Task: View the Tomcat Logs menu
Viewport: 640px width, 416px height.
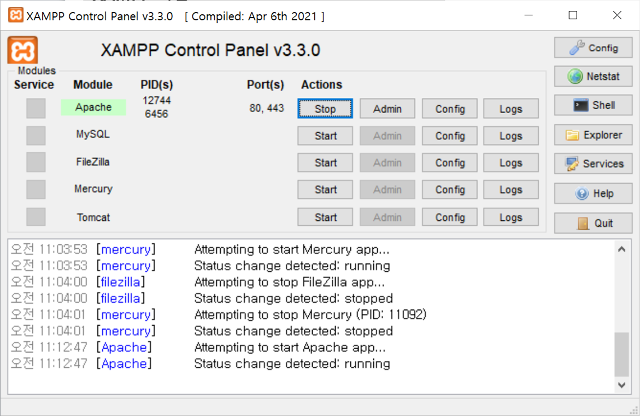Action: coord(511,217)
